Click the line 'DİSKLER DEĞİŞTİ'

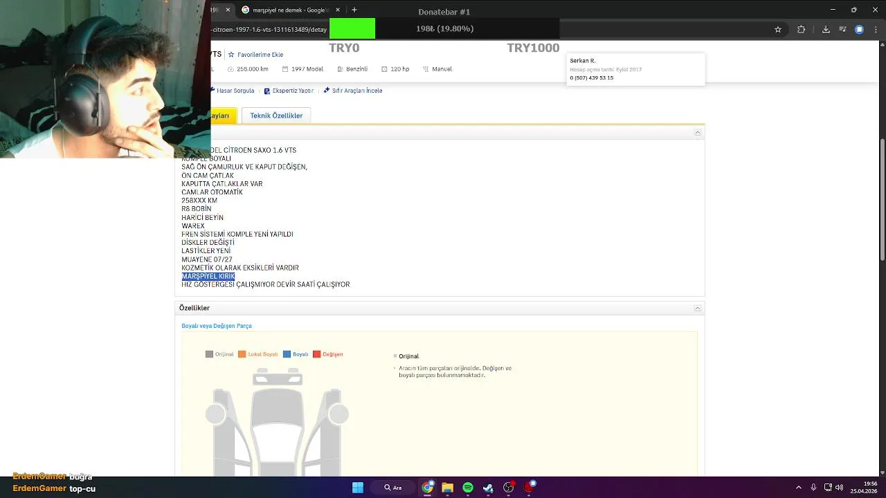pos(208,243)
